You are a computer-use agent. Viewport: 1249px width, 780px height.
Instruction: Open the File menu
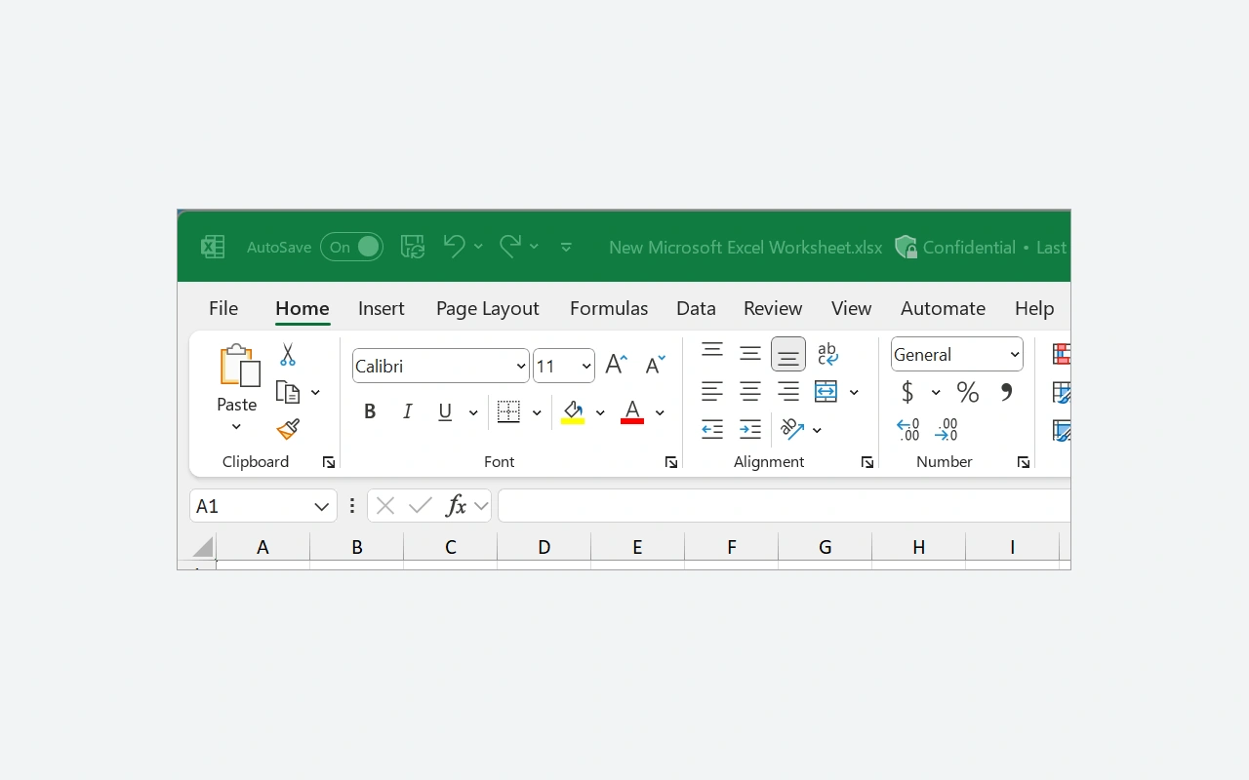click(x=223, y=308)
